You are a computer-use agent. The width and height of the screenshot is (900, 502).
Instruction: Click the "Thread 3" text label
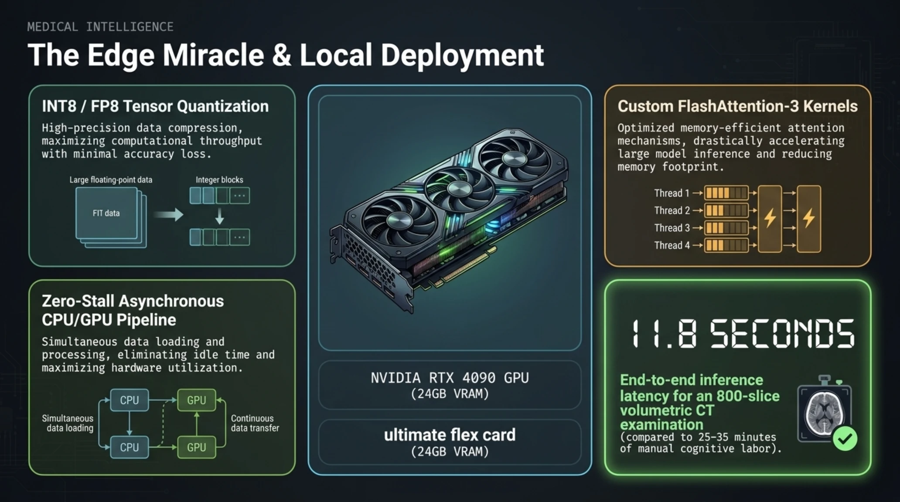pos(672,228)
